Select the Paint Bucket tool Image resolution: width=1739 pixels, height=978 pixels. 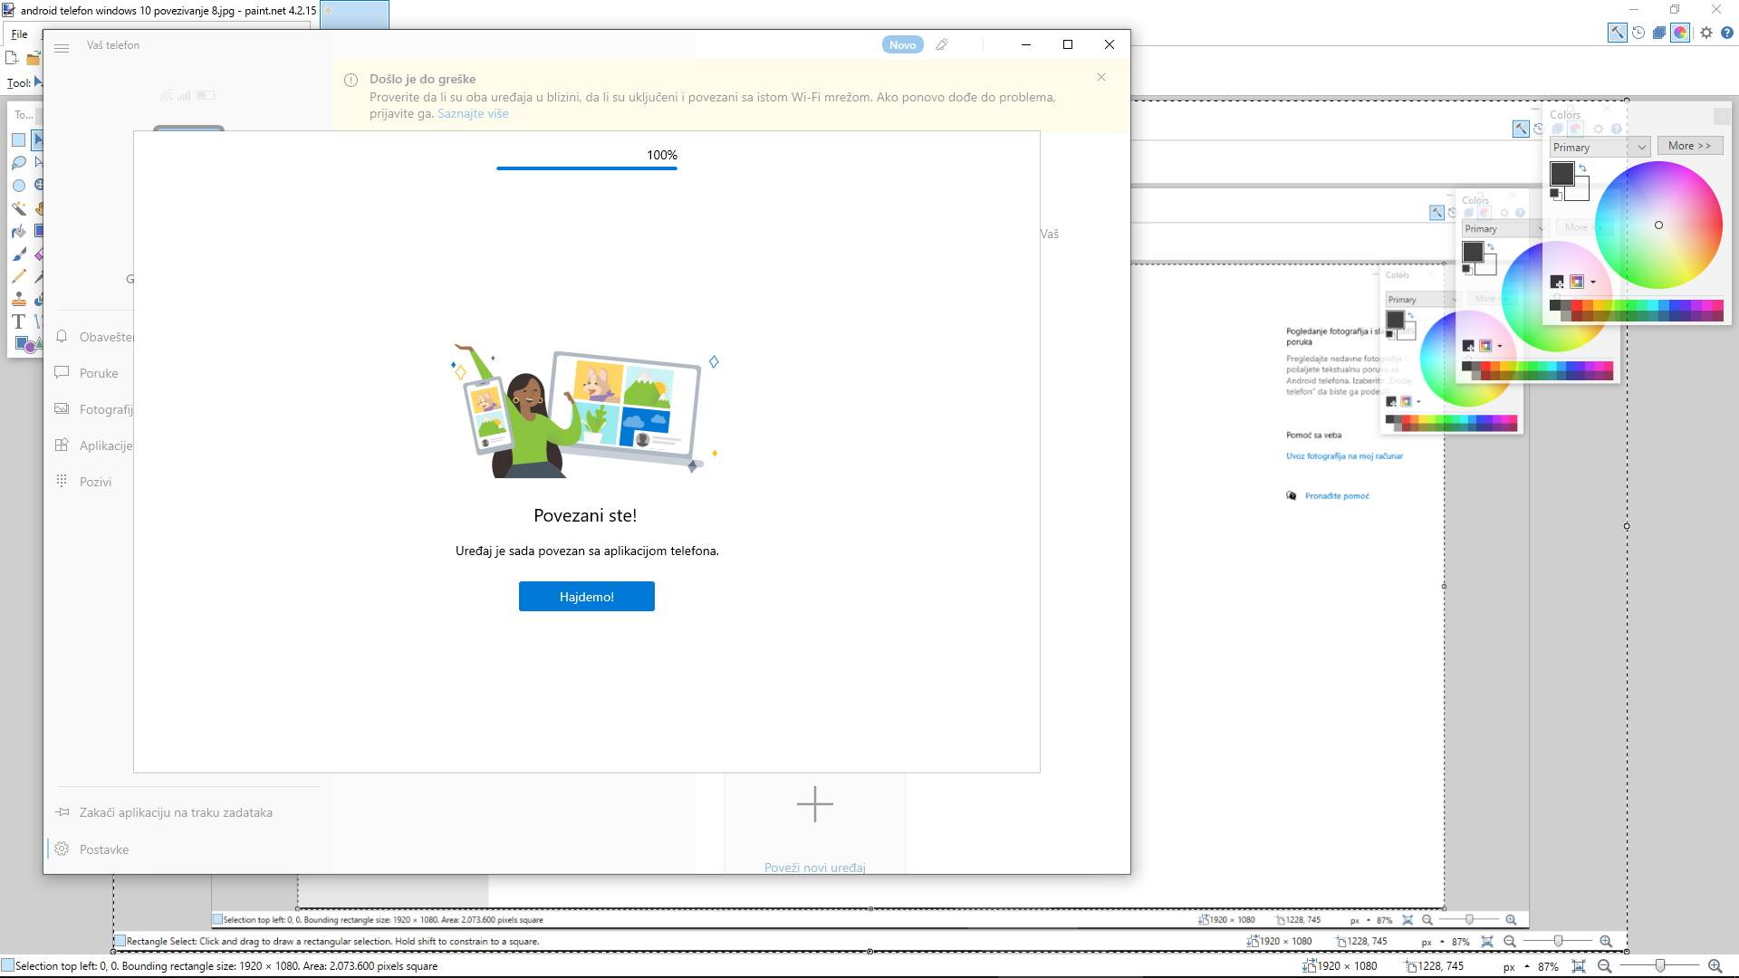18,230
